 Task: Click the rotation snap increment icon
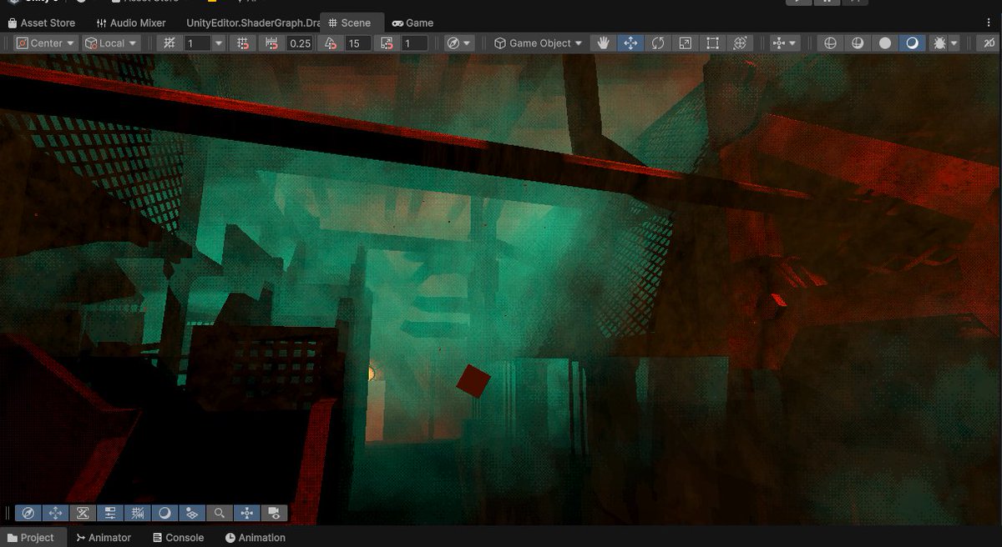click(x=331, y=43)
